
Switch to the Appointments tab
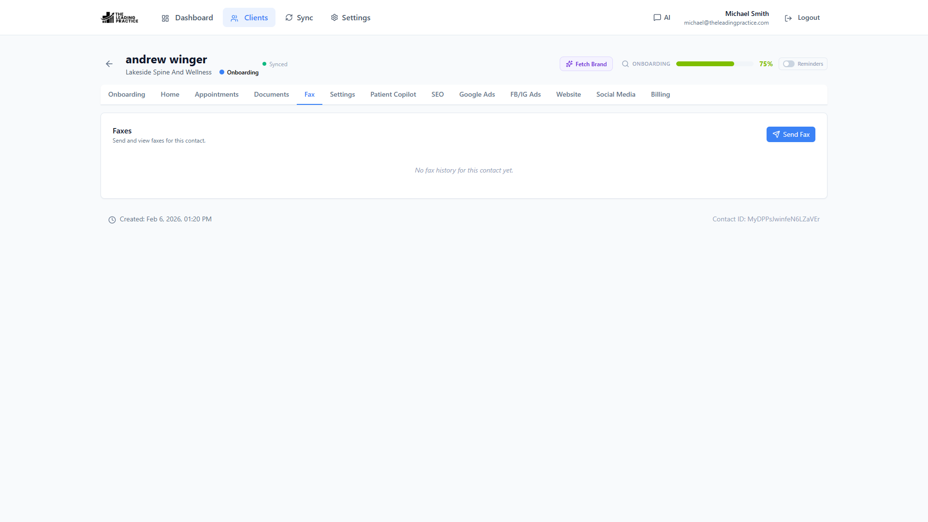coord(217,94)
